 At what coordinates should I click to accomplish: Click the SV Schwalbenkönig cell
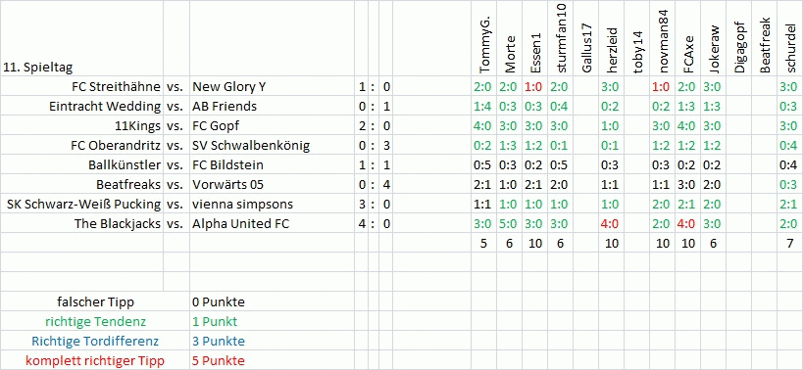tap(272, 146)
